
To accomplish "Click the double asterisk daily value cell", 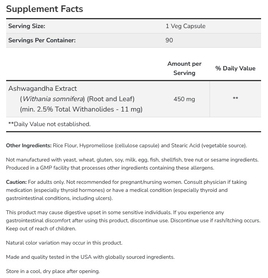I will point(235,99).
